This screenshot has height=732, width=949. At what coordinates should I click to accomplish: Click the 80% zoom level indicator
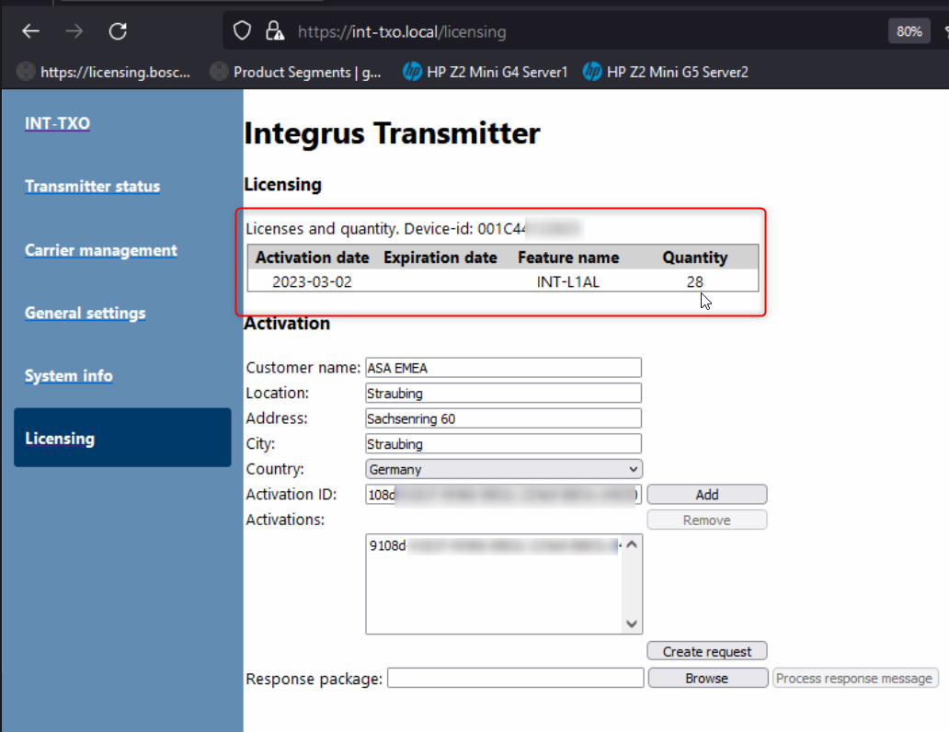tap(909, 31)
